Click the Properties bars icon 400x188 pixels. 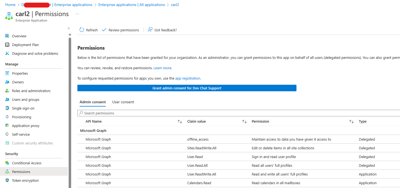point(7,73)
